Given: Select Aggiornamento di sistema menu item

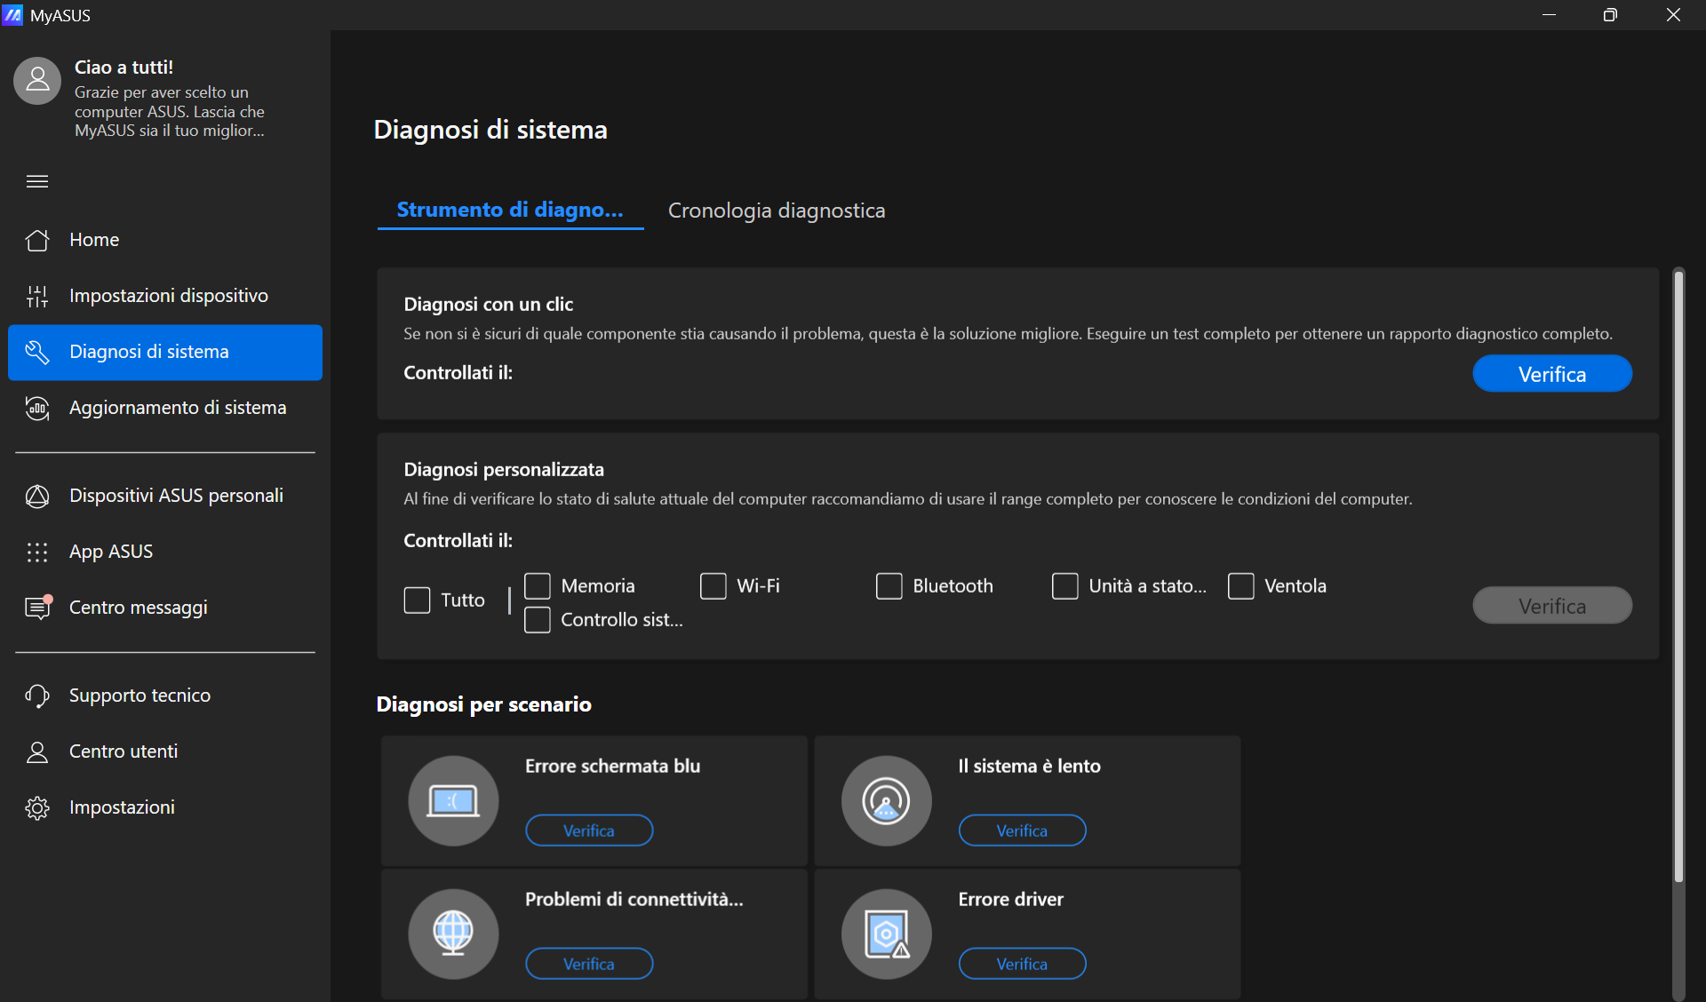Looking at the screenshot, I should [x=165, y=408].
